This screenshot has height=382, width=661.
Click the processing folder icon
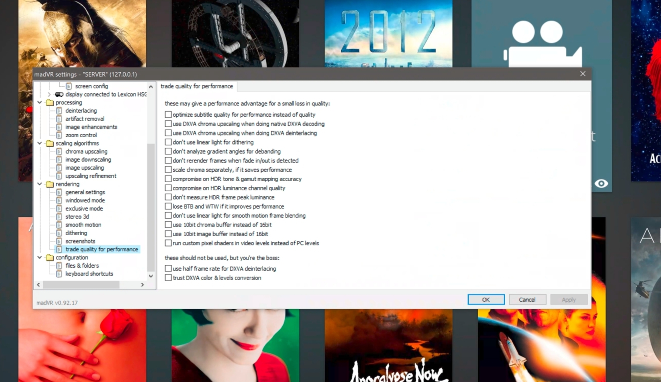(x=50, y=103)
